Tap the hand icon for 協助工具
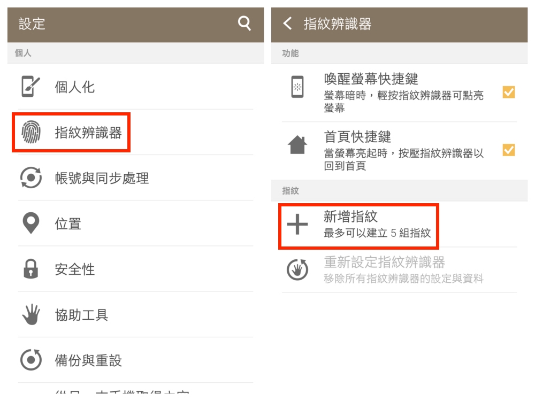The image size is (535, 401). pyautogui.click(x=31, y=314)
